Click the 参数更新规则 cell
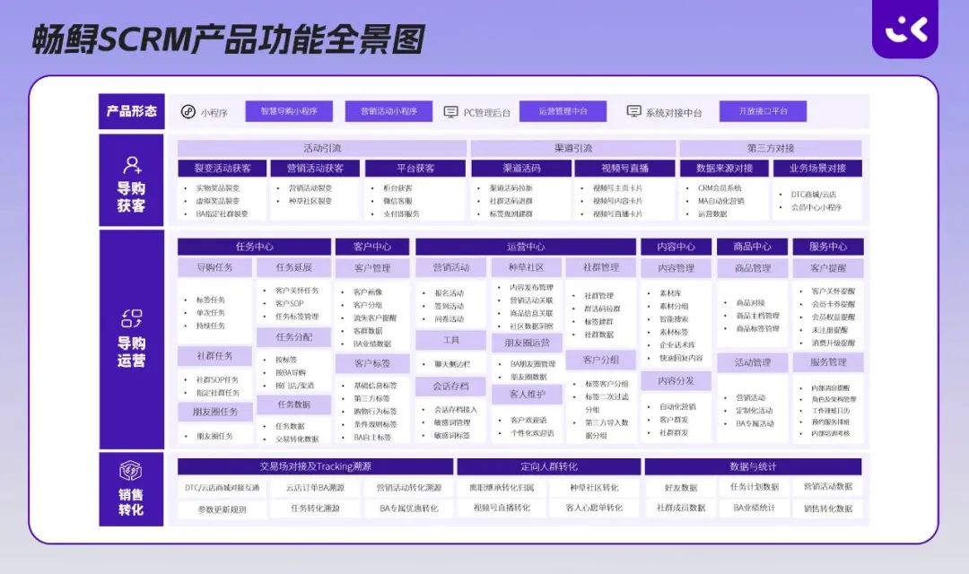Image resolution: width=969 pixels, height=574 pixels. point(222,509)
